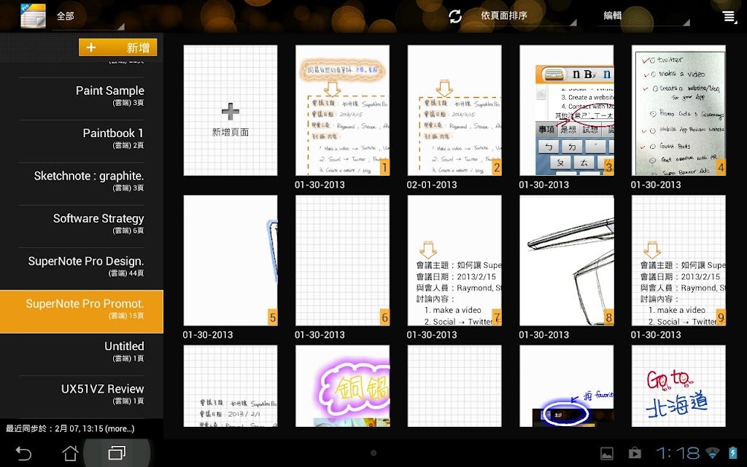Open page 4 checklist photo thumbnail
747x467 pixels.
[x=678, y=111]
